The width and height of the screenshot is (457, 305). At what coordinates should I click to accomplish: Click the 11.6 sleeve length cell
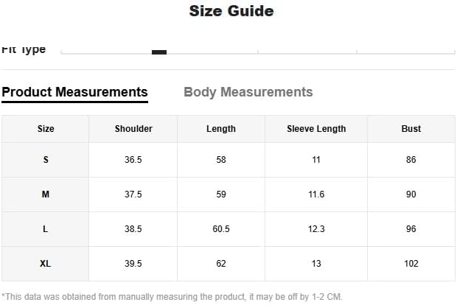click(316, 194)
